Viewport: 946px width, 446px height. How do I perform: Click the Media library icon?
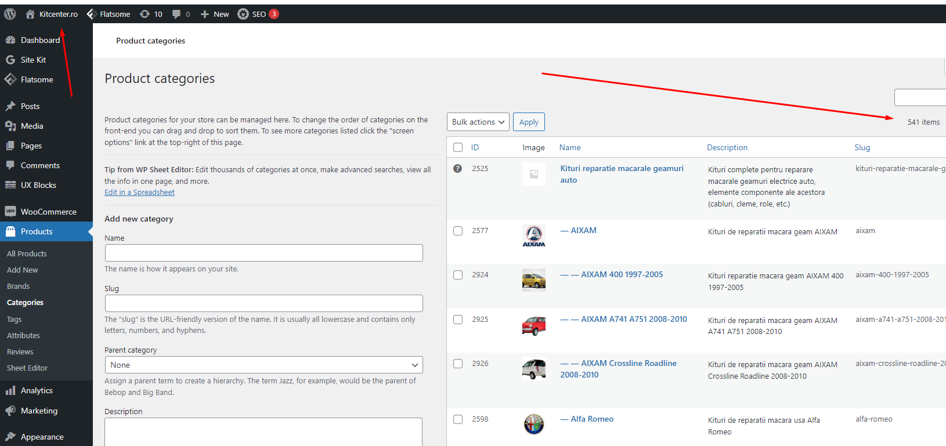pyautogui.click(x=10, y=126)
